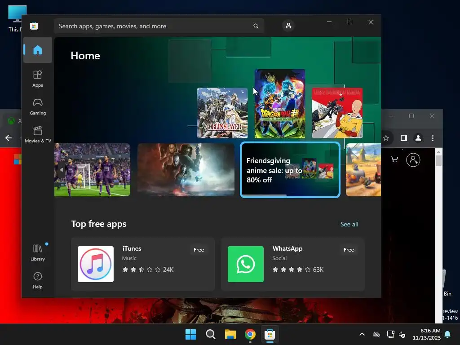The height and width of the screenshot is (345, 460).
Task: Open the Goblin Slayer poster
Action: pyautogui.click(x=222, y=113)
